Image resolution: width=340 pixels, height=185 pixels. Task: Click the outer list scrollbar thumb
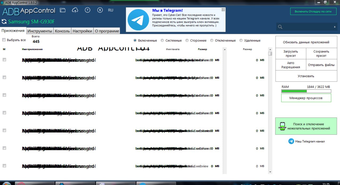[270, 53]
